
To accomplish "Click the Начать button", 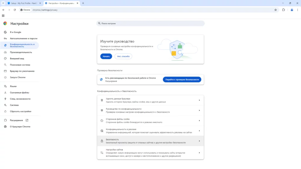I will tap(106, 56).
